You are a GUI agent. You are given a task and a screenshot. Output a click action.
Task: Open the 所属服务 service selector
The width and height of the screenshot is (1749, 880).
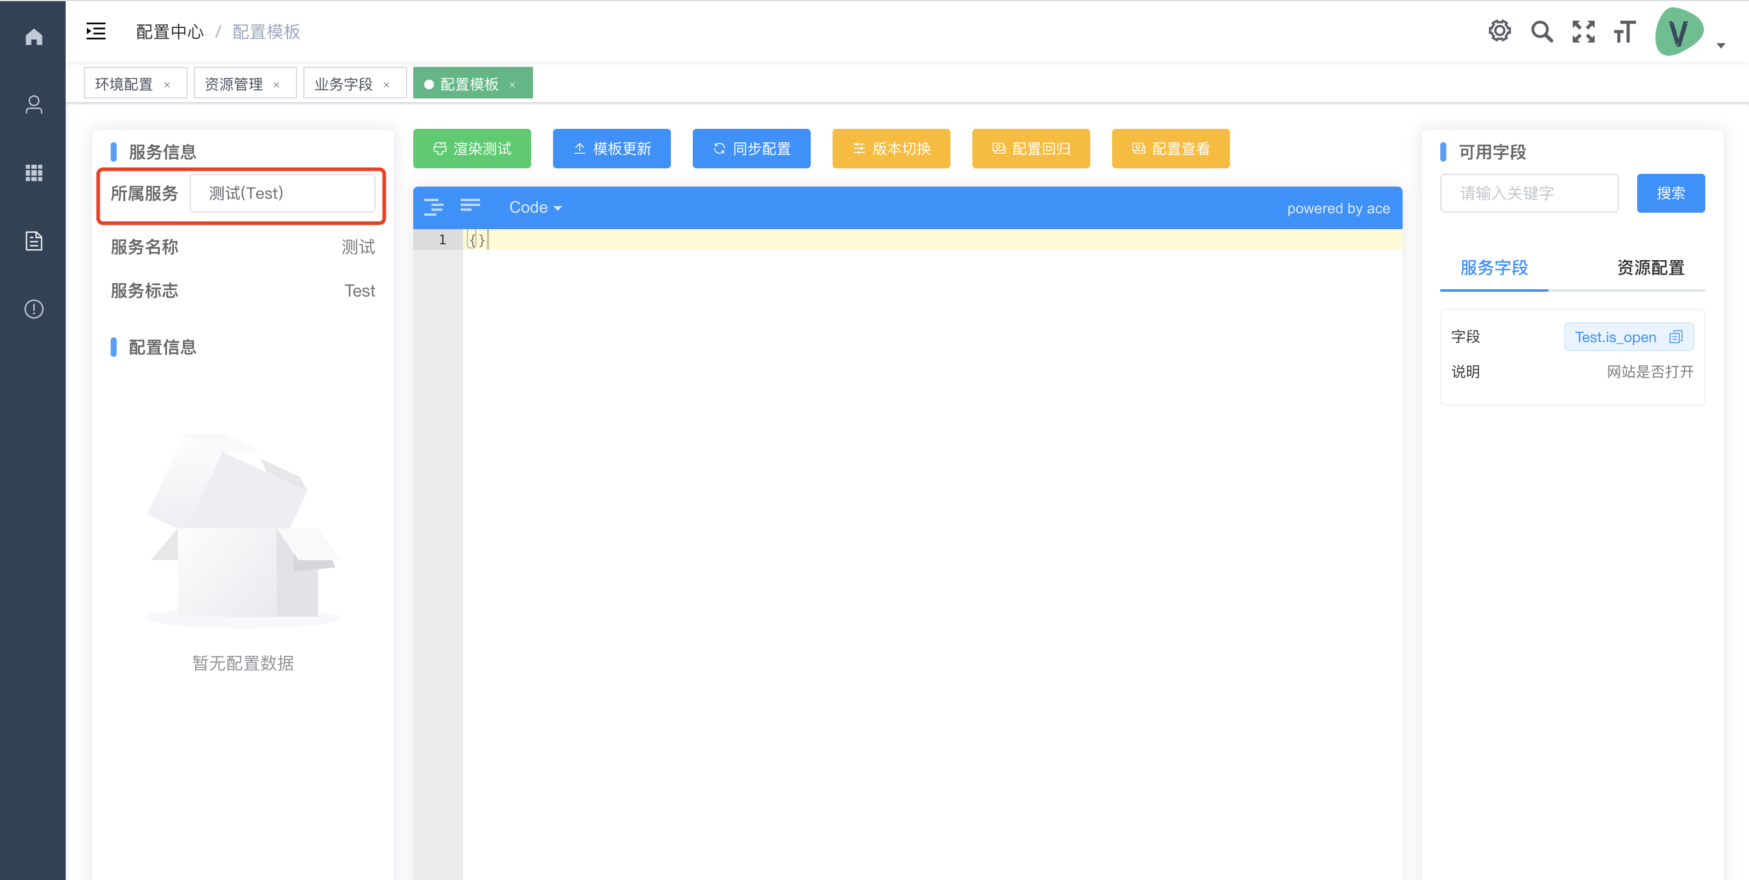point(282,193)
